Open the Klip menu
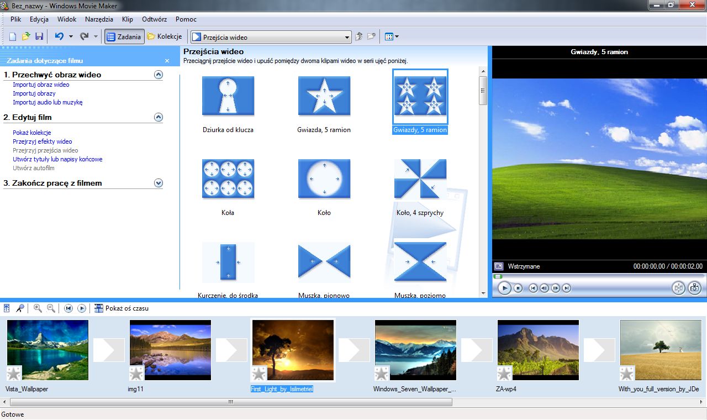707x420 pixels. 128,19
